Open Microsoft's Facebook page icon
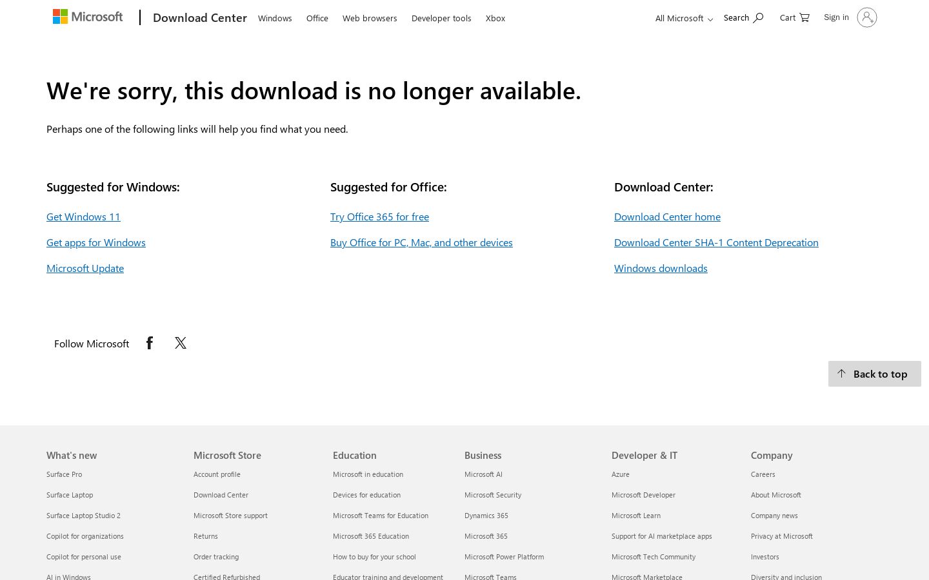The image size is (929, 580). (x=150, y=343)
